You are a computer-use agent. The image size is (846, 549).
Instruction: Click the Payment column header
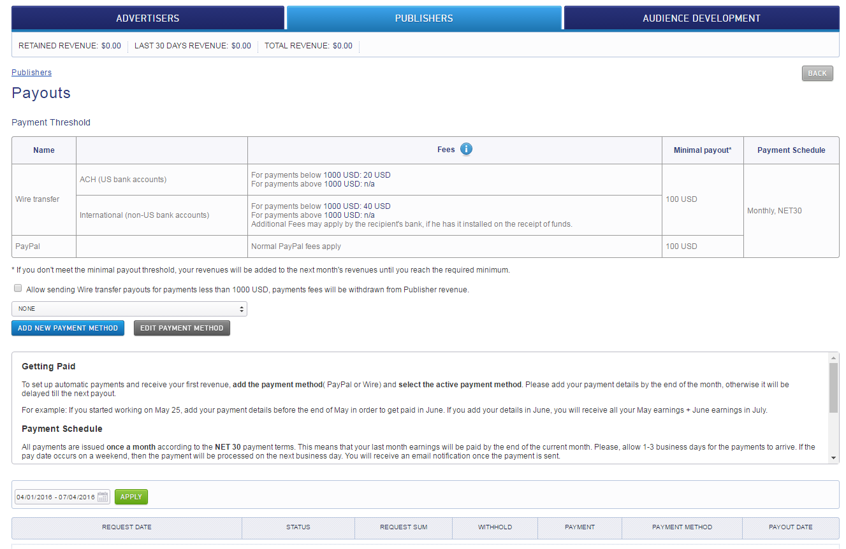coord(580,527)
